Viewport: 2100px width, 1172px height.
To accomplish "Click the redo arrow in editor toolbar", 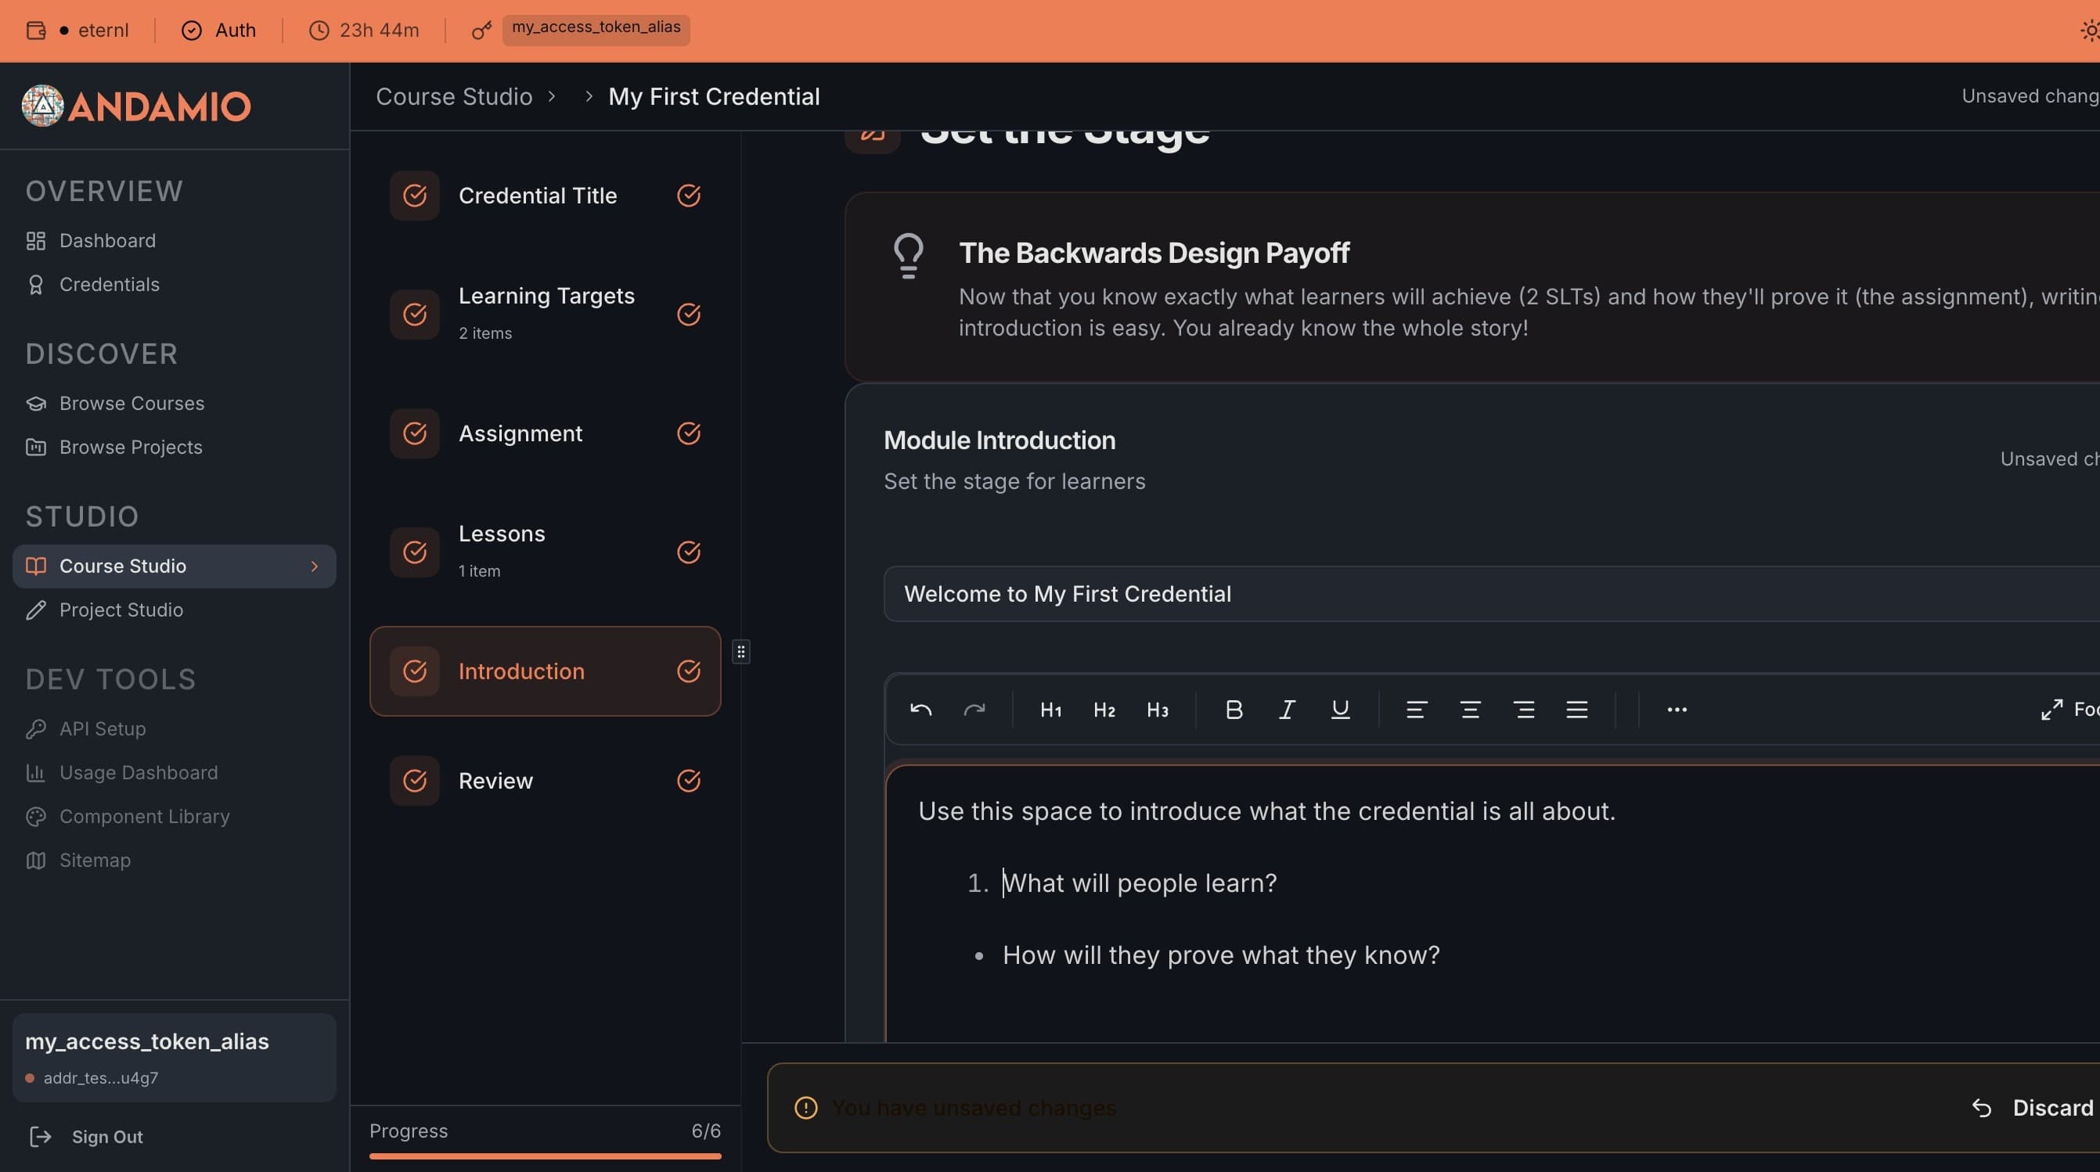I will click(x=974, y=709).
